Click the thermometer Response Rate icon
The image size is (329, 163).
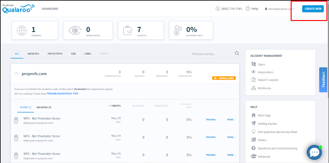[x=178, y=30]
